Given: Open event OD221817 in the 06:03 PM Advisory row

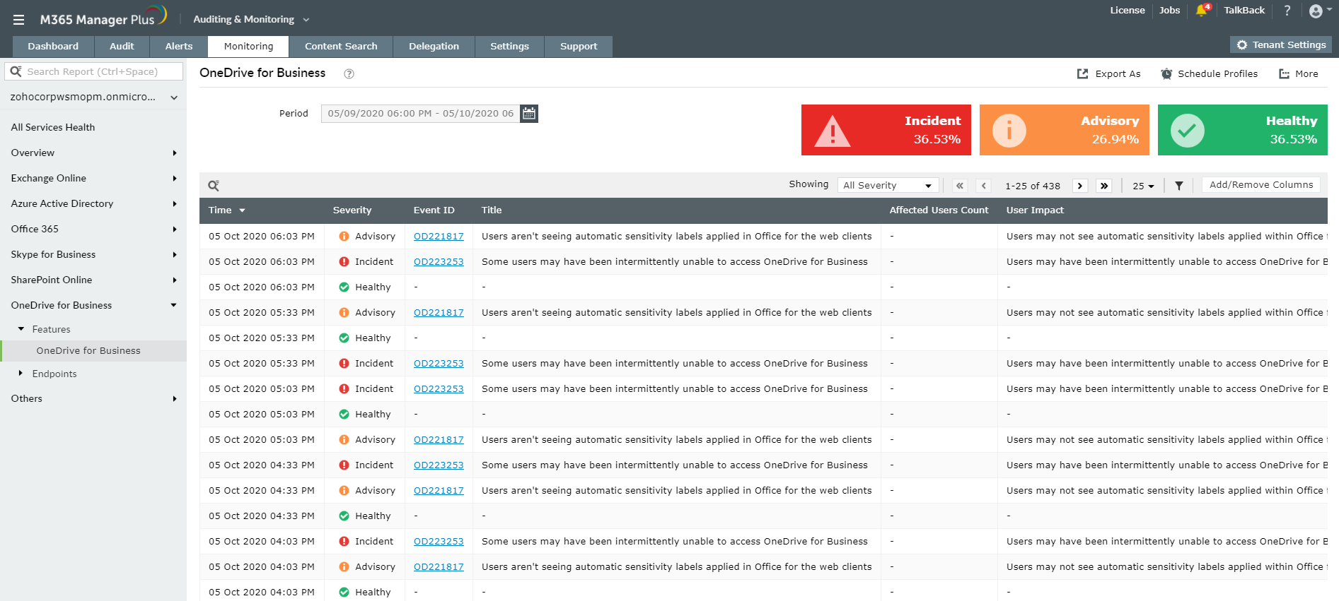Looking at the screenshot, I should 439,237.
